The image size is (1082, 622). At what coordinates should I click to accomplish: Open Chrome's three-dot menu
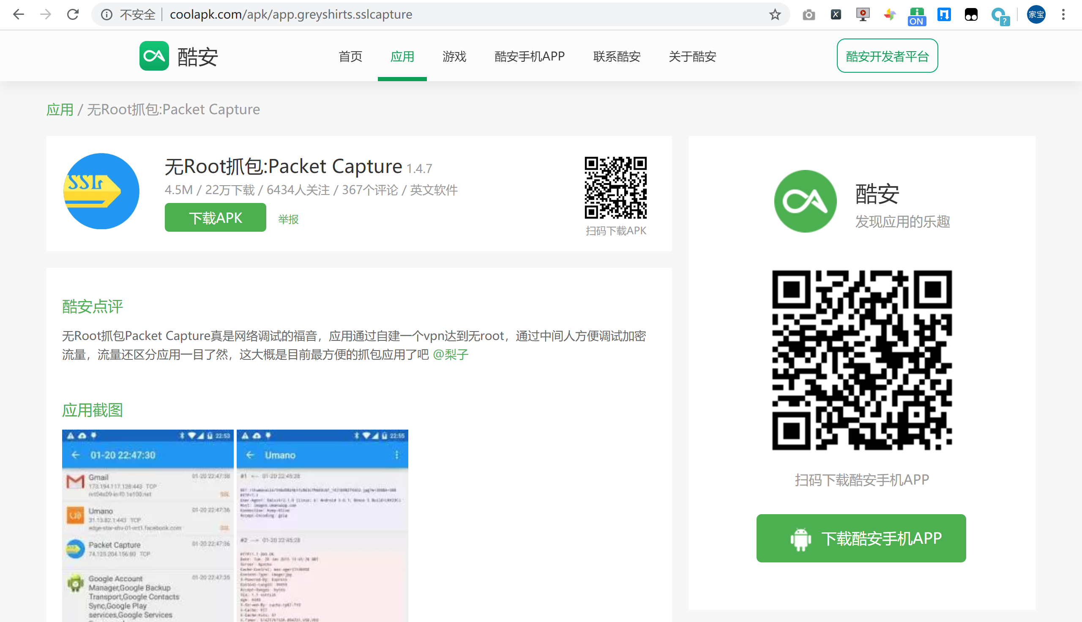point(1063,14)
